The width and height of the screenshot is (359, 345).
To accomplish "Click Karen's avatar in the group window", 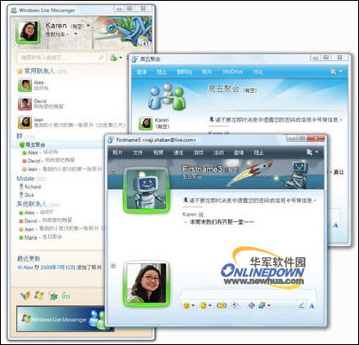I will (x=145, y=123).
